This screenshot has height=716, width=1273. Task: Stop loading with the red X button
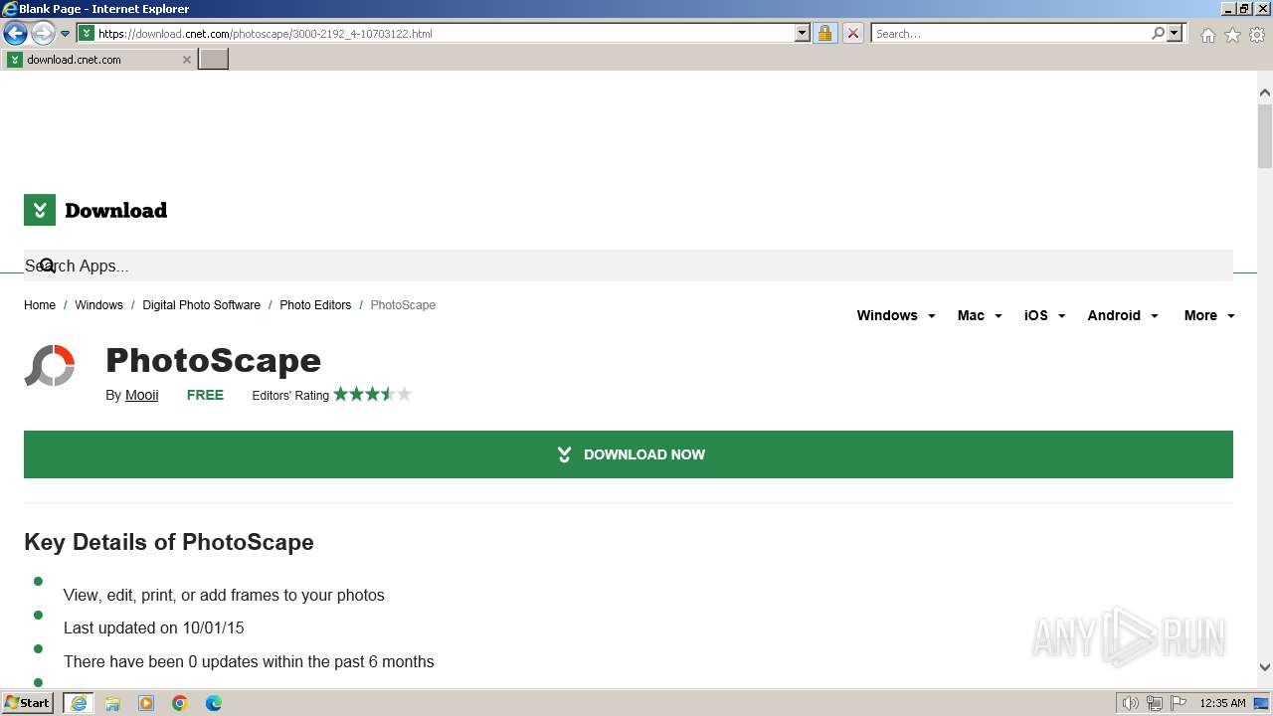tap(852, 33)
